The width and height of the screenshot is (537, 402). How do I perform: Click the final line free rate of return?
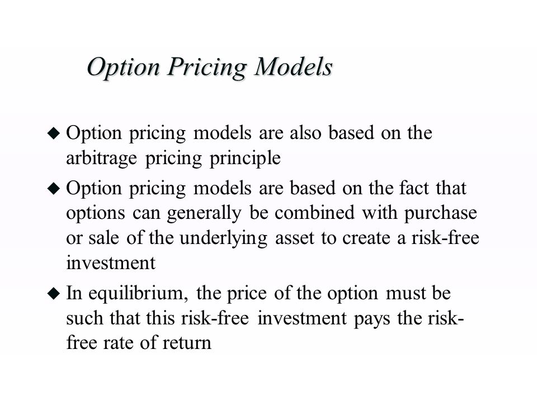tap(139, 342)
